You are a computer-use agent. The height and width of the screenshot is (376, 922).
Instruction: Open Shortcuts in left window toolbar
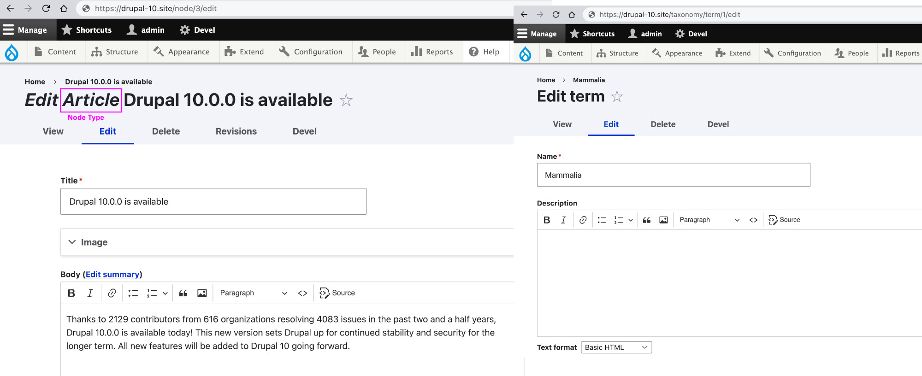coord(87,30)
